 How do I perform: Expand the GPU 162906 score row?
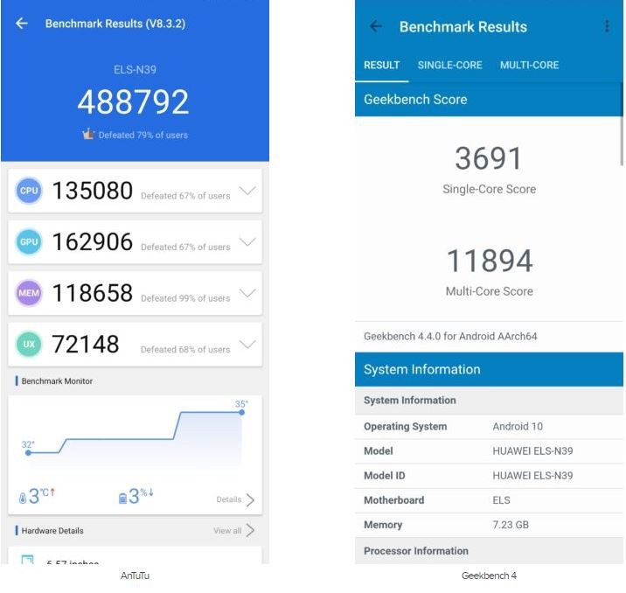[247, 241]
